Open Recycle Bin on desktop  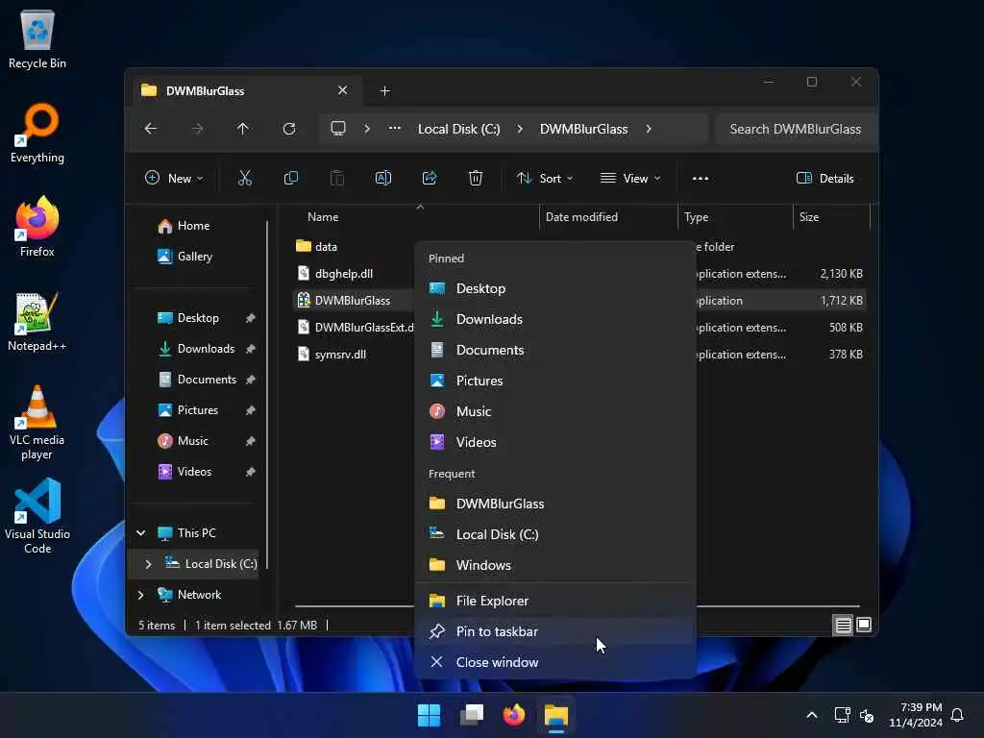[37, 38]
